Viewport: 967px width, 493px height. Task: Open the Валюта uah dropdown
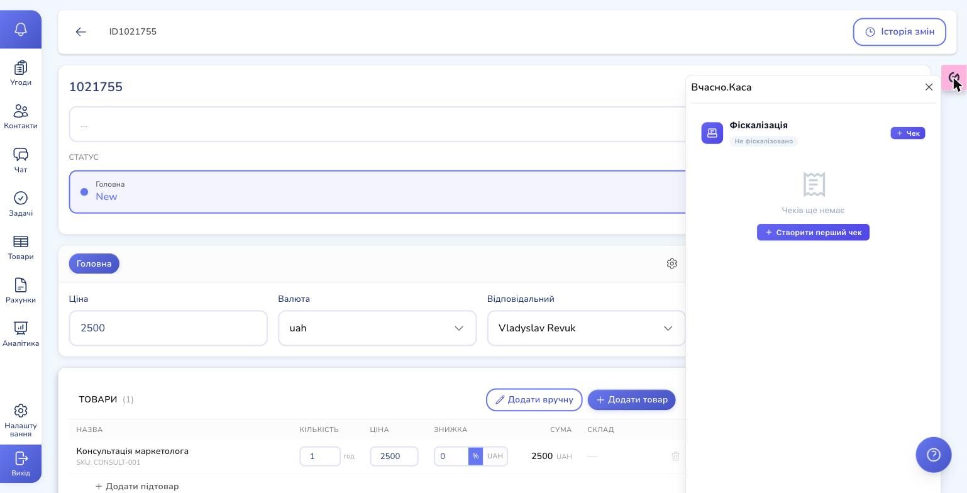click(377, 328)
